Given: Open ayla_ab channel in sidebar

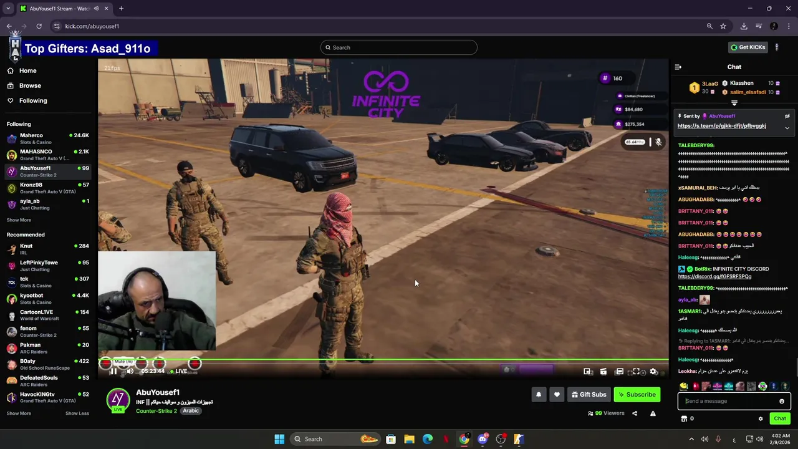Looking at the screenshot, I should [48, 204].
